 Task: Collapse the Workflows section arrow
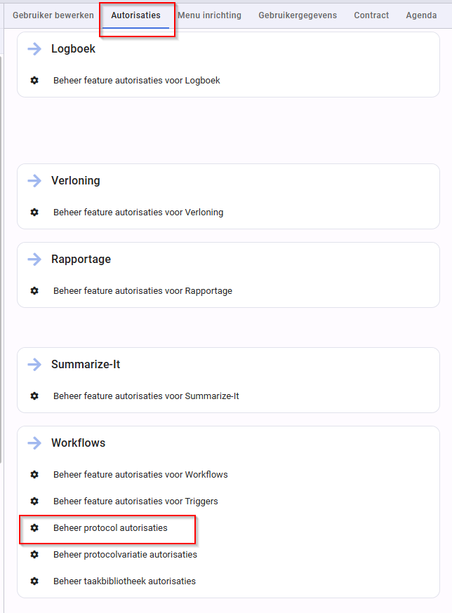pyautogui.click(x=34, y=443)
